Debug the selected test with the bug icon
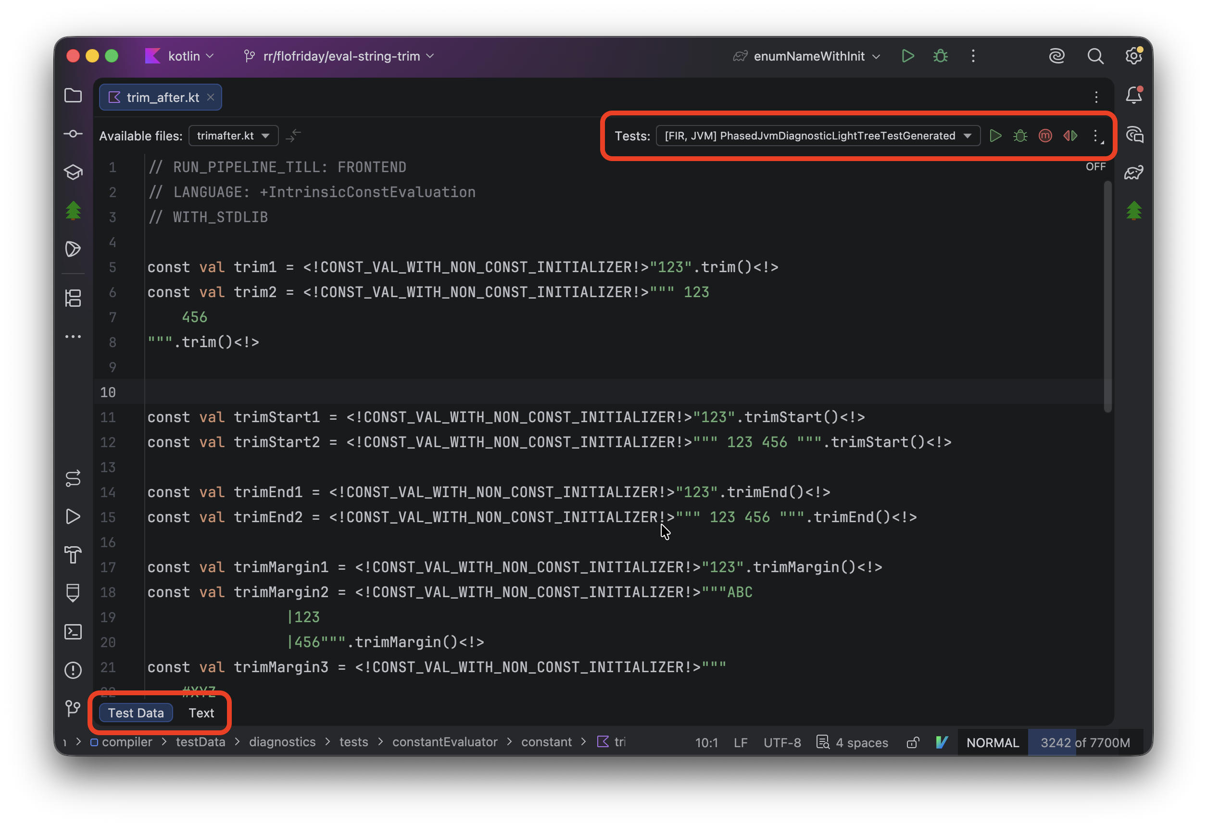The image size is (1207, 827). pos(1019,136)
